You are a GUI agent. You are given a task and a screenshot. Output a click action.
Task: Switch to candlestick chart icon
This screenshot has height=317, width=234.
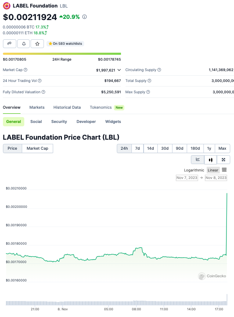[x=211, y=160]
